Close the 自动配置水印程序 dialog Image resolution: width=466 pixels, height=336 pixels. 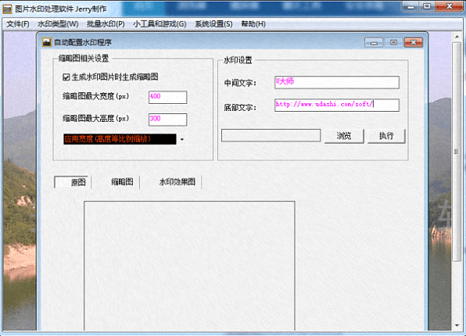click(x=414, y=43)
